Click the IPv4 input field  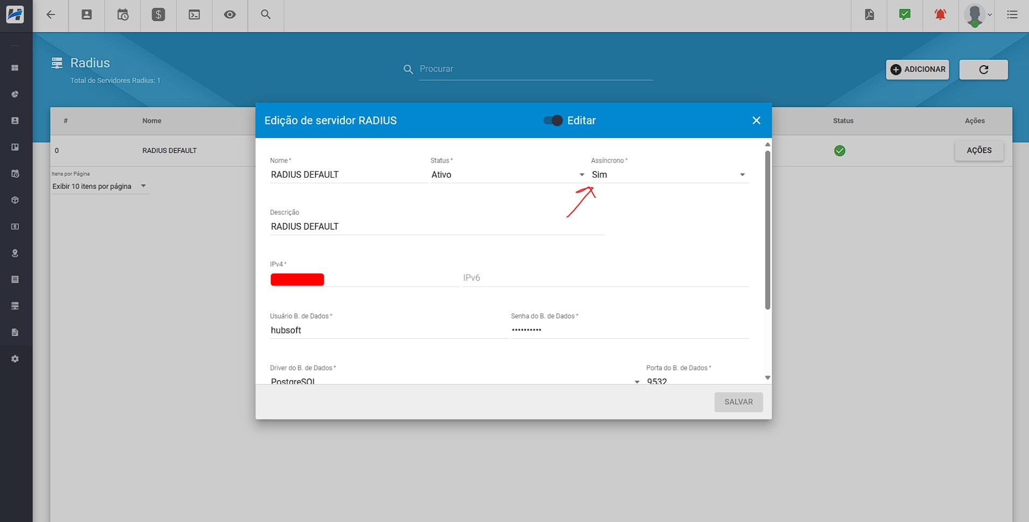pyautogui.click(x=364, y=279)
